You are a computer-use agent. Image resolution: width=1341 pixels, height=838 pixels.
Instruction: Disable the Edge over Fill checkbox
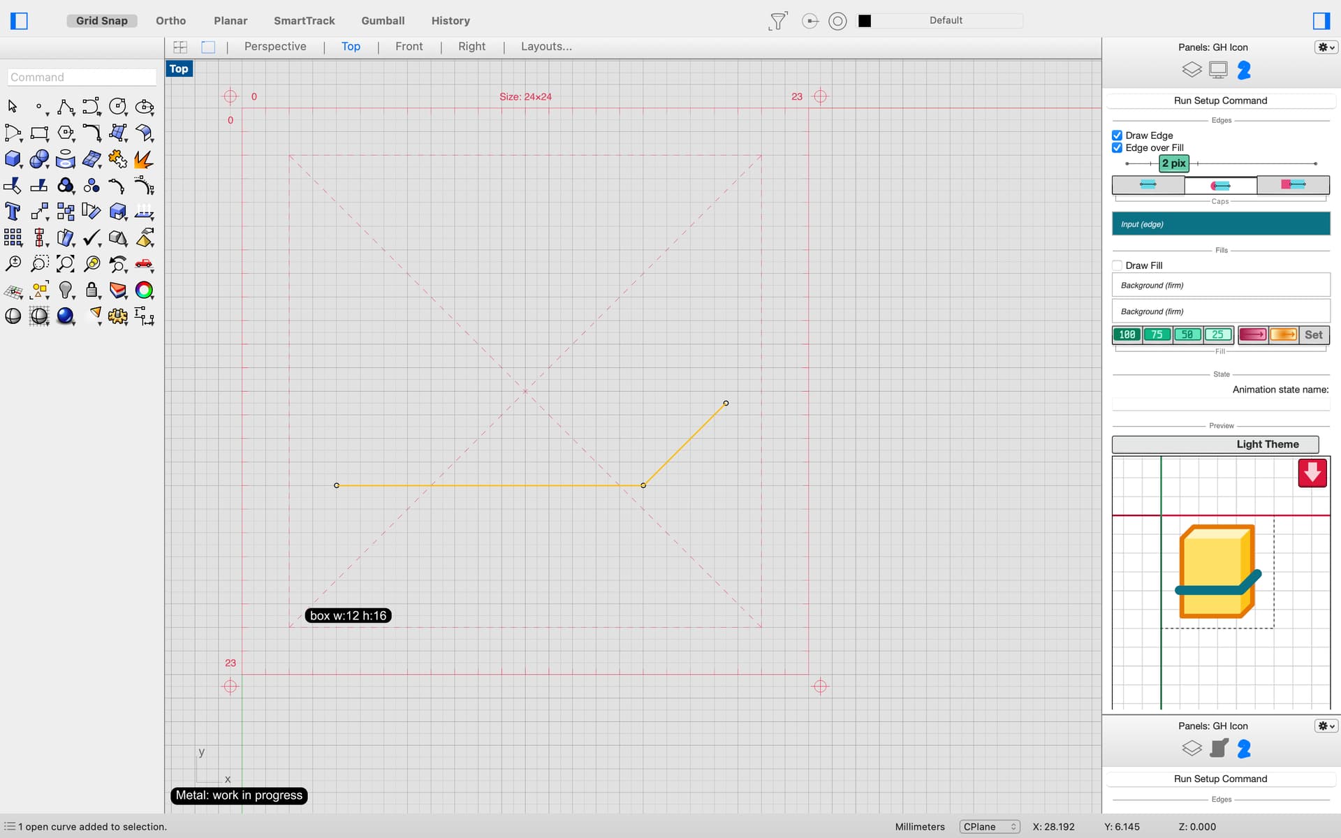(x=1117, y=148)
